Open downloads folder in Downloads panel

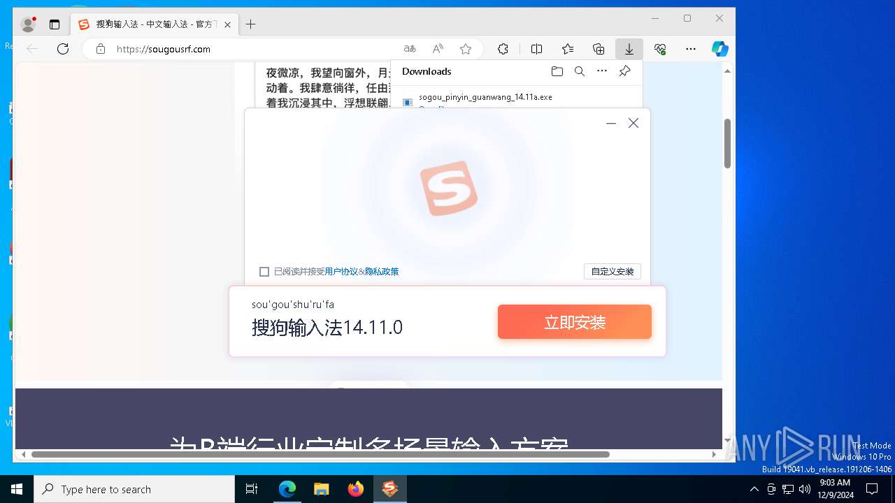[x=557, y=71]
